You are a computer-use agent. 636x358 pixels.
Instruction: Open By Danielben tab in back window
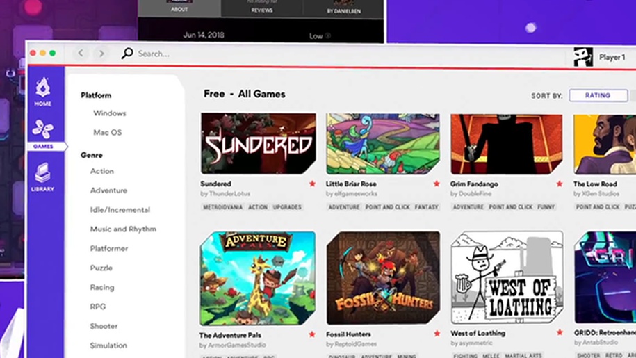pos(343,9)
